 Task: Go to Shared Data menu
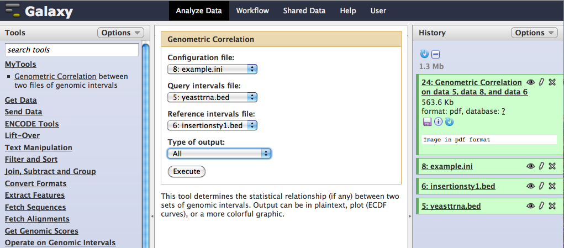304,10
